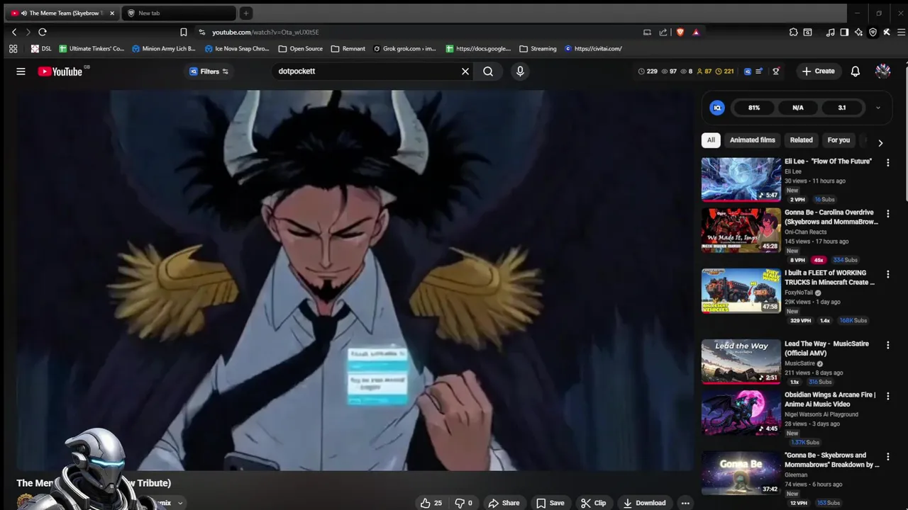This screenshot has height=510, width=908.
Task: Open the DSL bookmark
Action: [x=41, y=49]
